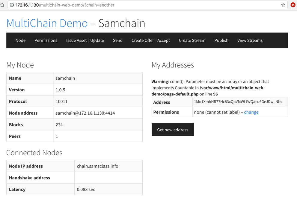
Task: Click the Samchain title text
Action: pyautogui.click(x=122, y=23)
